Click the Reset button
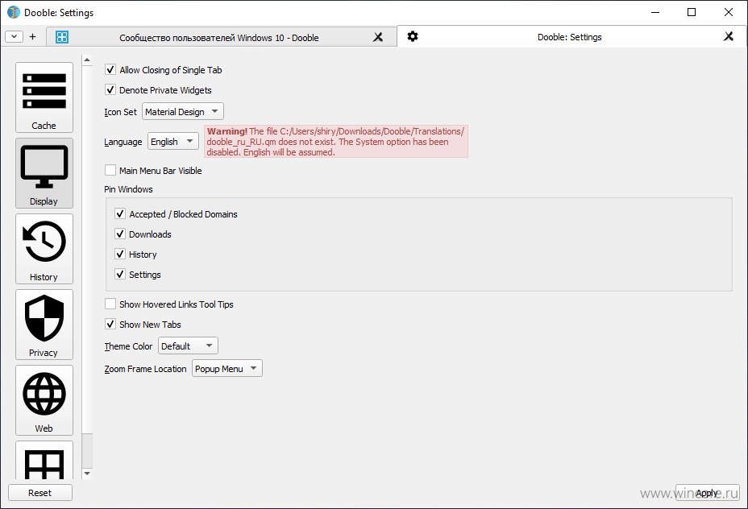Screen dimensions: 748x509 click(40, 493)
